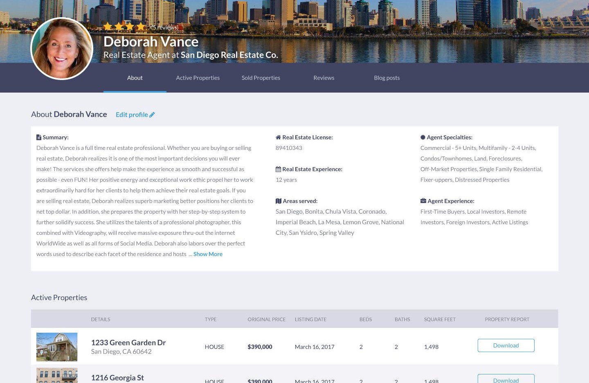View the Blog posts tab
This screenshot has height=383, width=589.
387,78
